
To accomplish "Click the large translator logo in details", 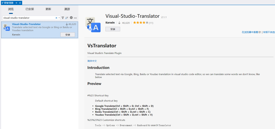I will (93, 25).
